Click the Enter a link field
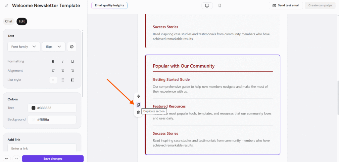 pos(42,148)
